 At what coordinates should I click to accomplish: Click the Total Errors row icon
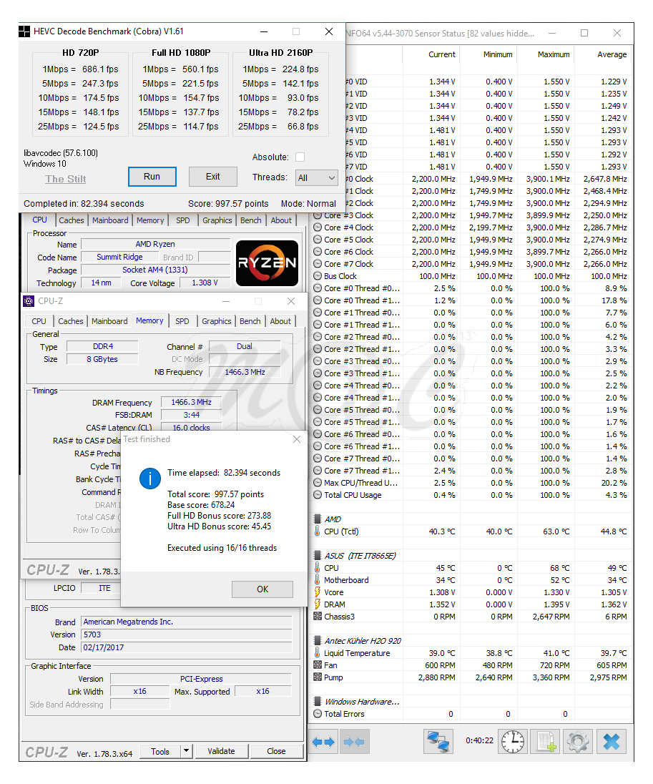[x=318, y=714]
